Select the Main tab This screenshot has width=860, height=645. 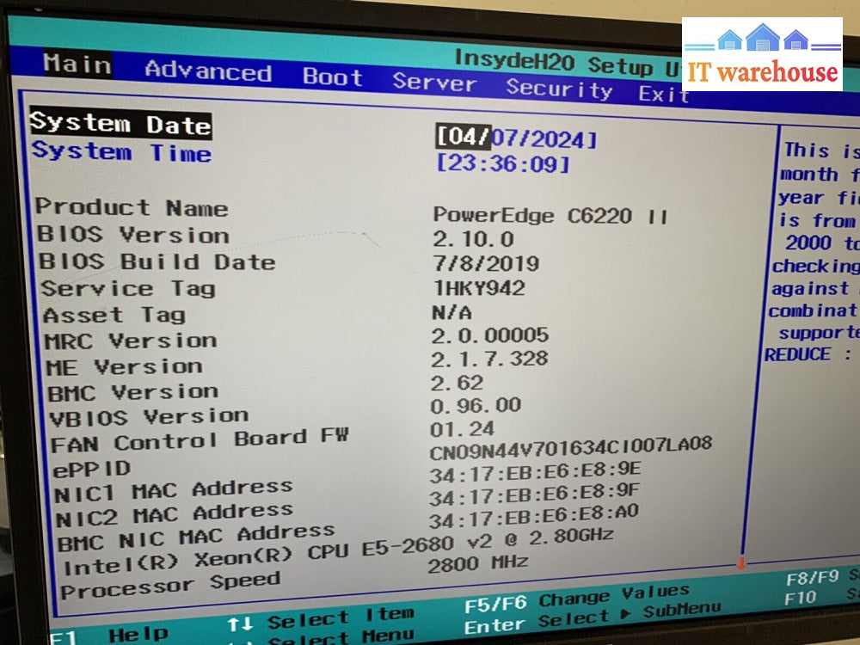click(76, 65)
